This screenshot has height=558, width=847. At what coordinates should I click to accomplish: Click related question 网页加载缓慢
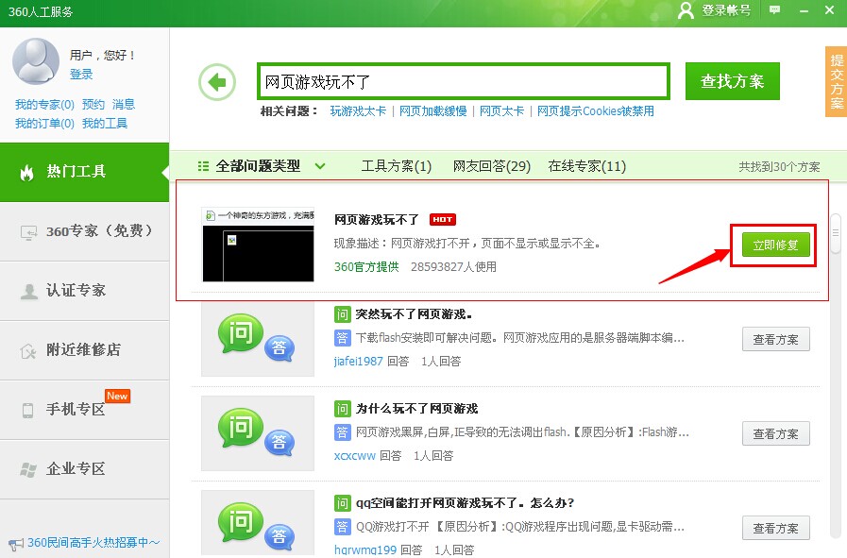tap(433, 111)
